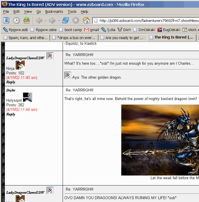Open the DArt bookmark
Viewport: 199px width, 202px height.
pyautogui.click(x=124, y=30)
